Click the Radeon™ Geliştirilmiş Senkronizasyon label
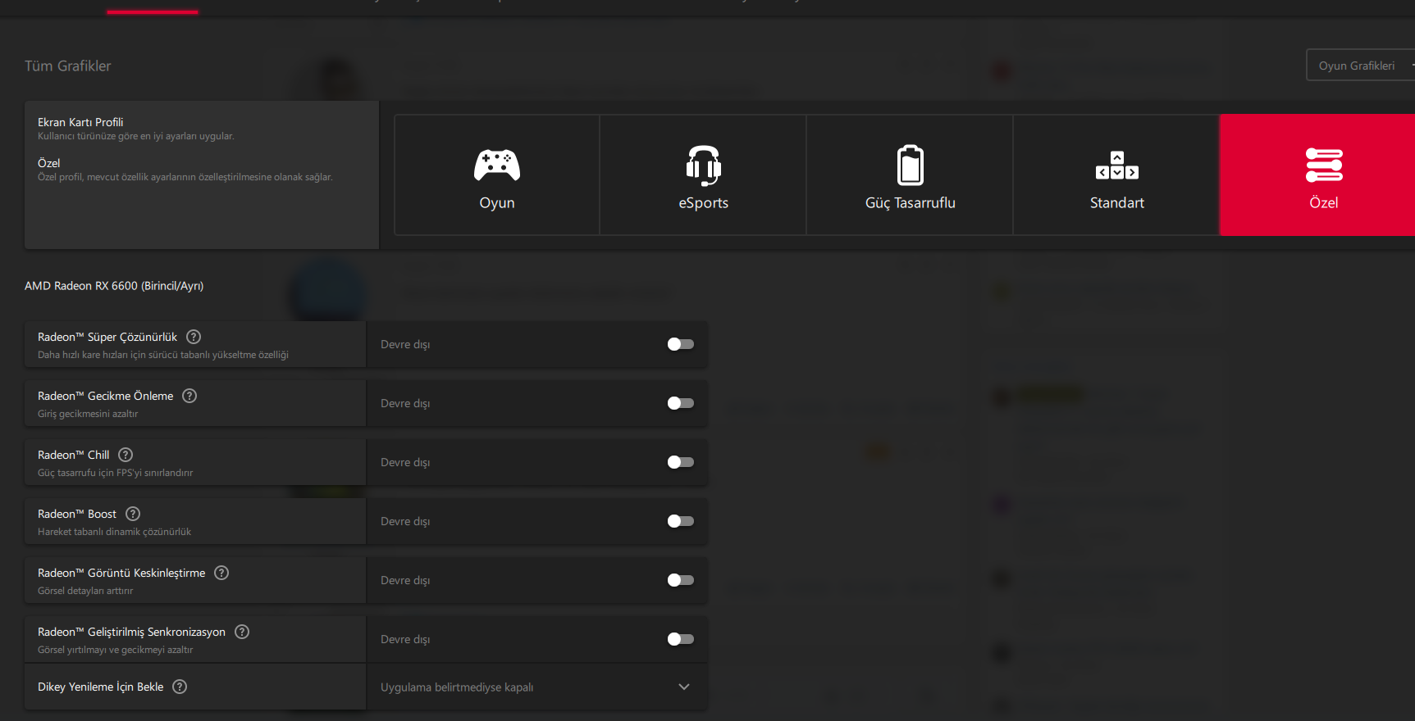Viewport: 1415px width, 721px height. pyautogui.click(x=131, y=632)
